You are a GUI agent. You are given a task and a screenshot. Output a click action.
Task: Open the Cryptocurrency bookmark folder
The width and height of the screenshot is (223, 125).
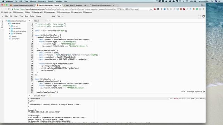pyautogui.click(x=63, y=12)
